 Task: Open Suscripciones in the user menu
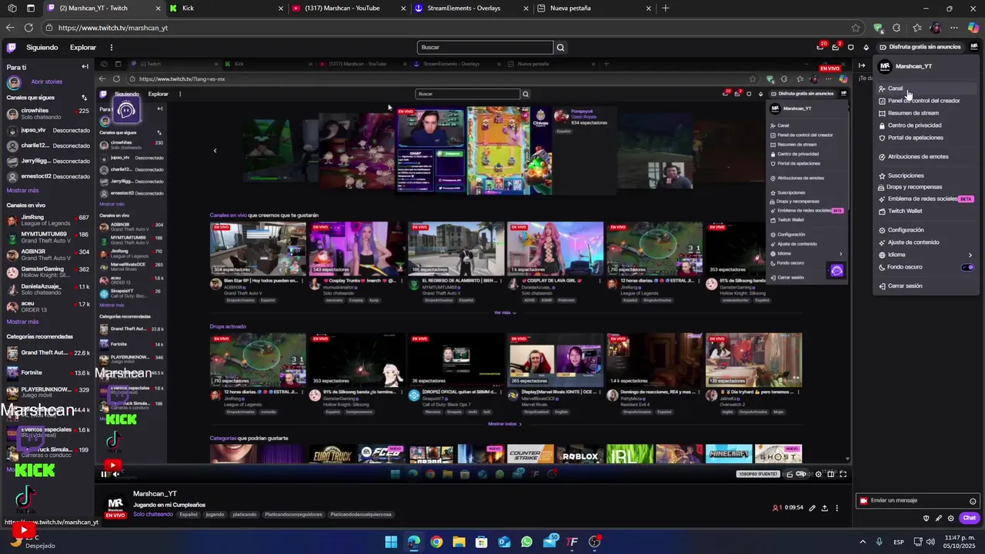926,175
